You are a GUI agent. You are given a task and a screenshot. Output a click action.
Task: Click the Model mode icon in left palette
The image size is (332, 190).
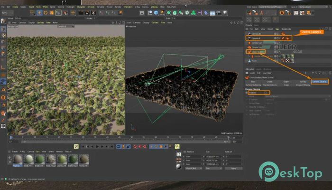3,28
